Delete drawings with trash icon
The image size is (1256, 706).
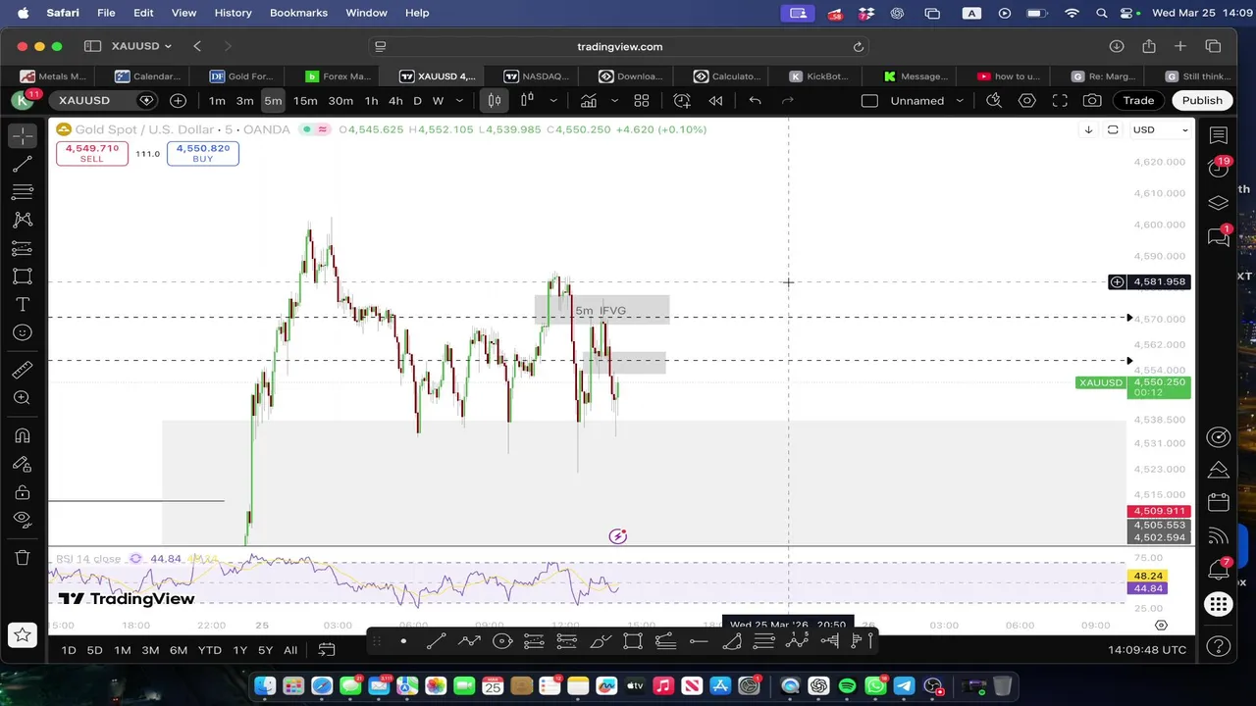click(x=23, y=558)
